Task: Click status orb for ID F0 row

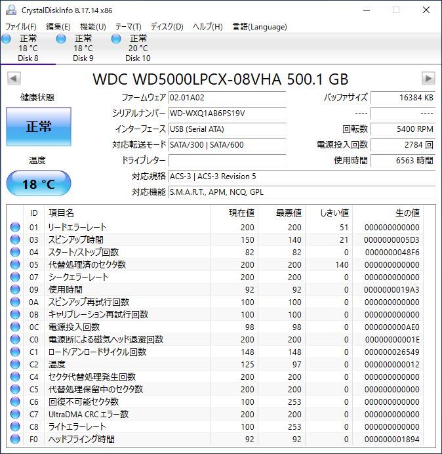Action: (15, 439)
